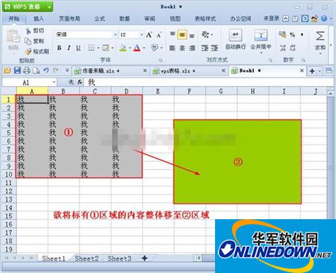Increase font size with large A
The width and height of the screenshot is (336, 273).
(149, 35)
